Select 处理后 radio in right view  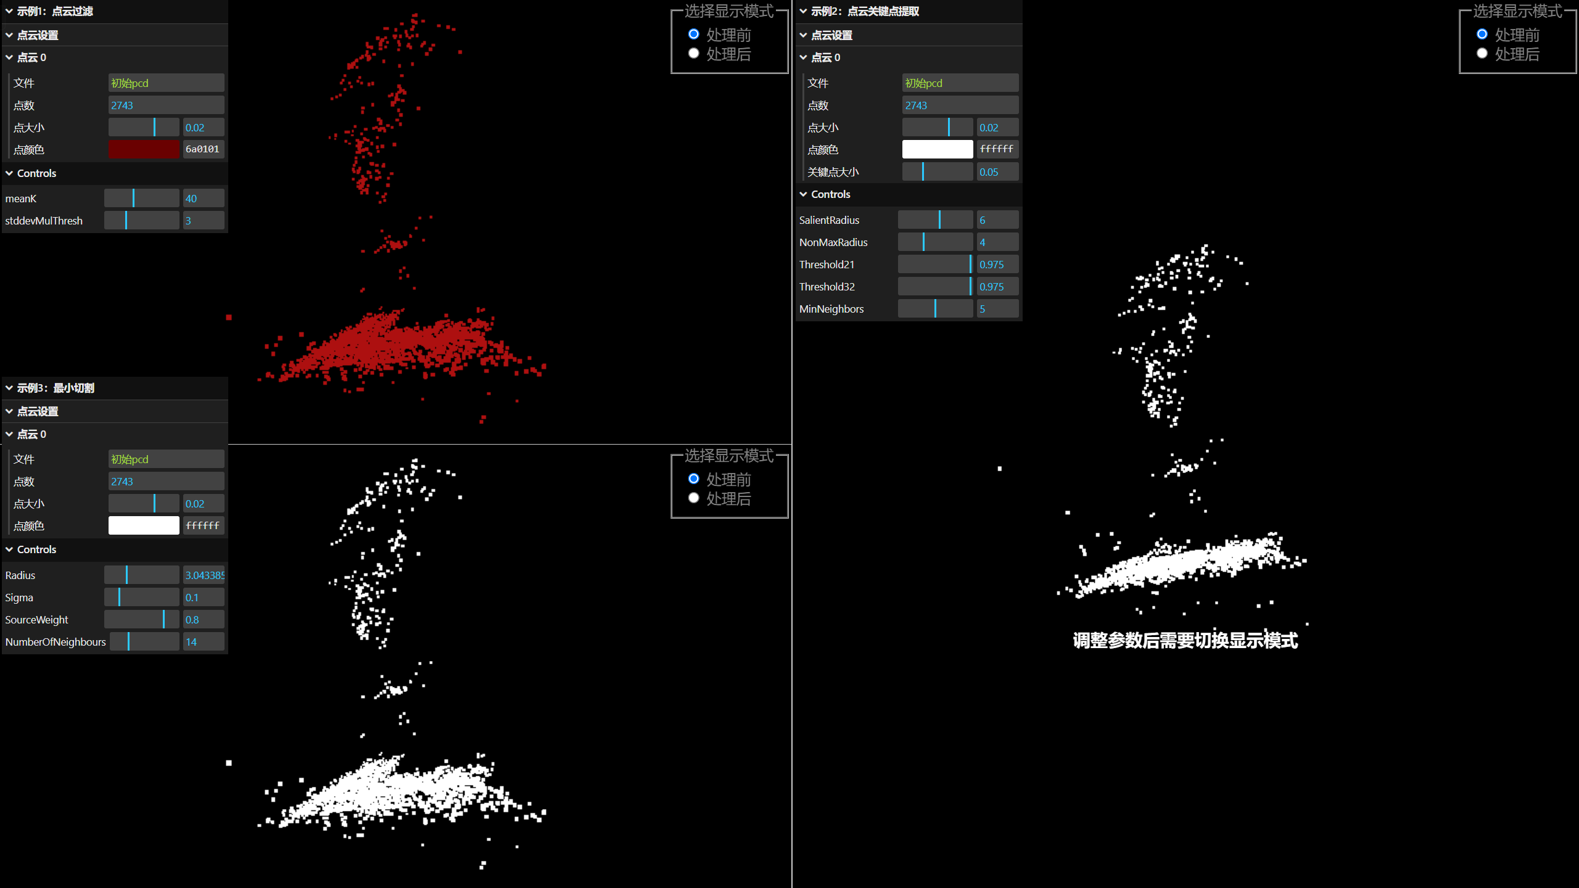[1482, 54]
